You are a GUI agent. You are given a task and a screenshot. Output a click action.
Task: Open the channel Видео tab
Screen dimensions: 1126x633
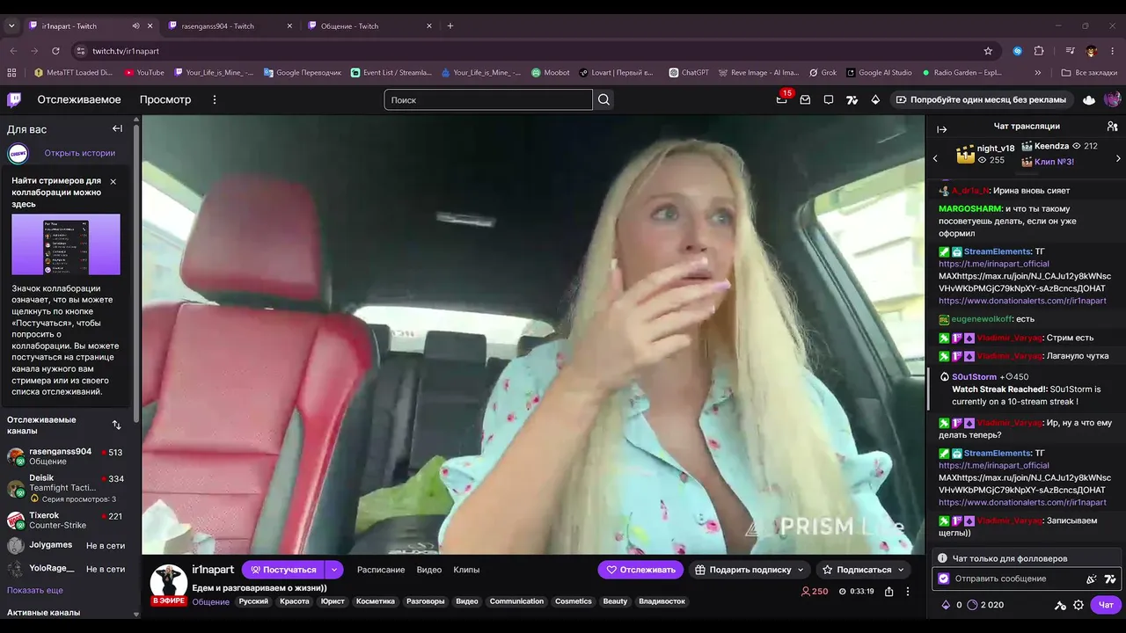click(429, 570)
